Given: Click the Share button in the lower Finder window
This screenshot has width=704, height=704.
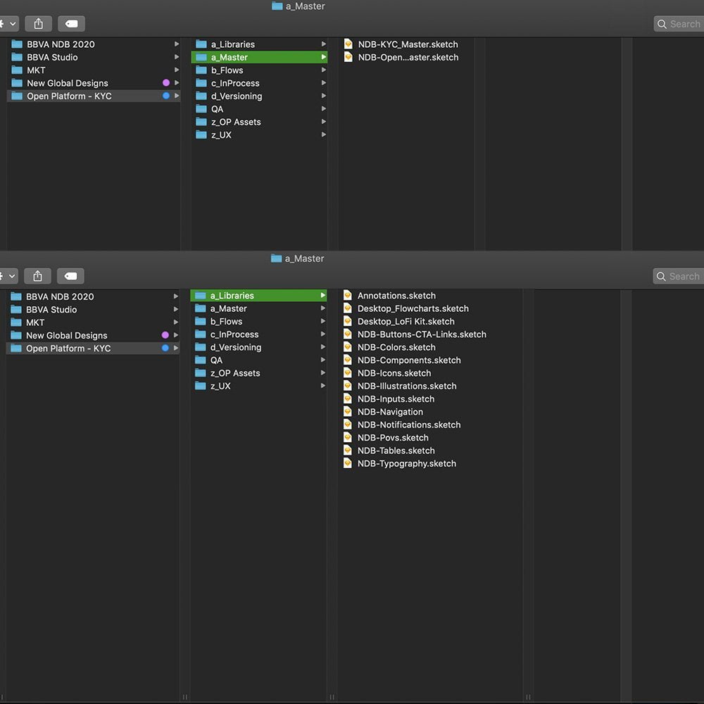Looking at the screenshot, I should click(x=38, y=276).
